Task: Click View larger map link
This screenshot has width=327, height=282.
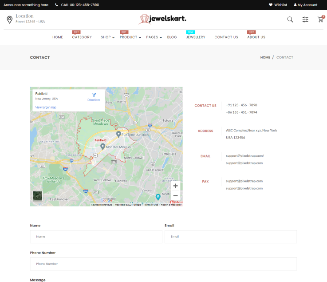Action: pos(46,107)
